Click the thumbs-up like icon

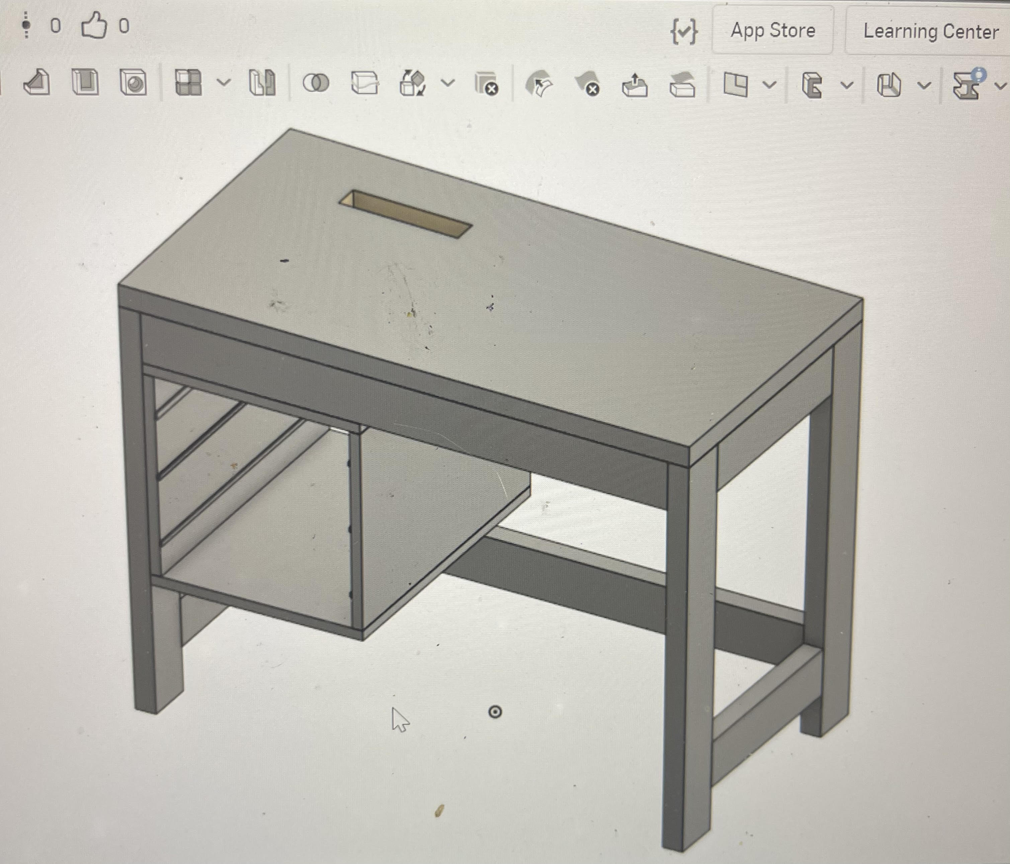(x=94, y=25)
